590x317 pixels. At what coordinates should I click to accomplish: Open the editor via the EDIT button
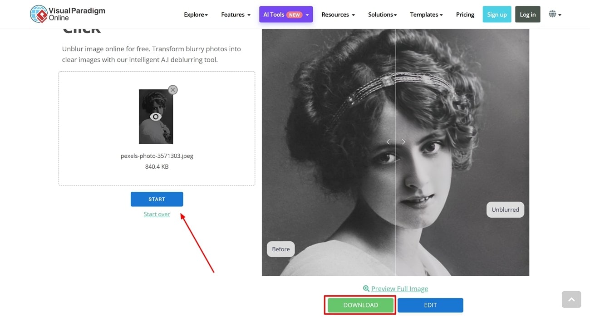coord(430,305)
